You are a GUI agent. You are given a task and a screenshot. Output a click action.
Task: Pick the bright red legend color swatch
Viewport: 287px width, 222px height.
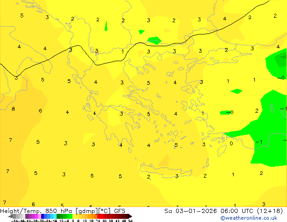pyautogui.click(x=99, y=216)
